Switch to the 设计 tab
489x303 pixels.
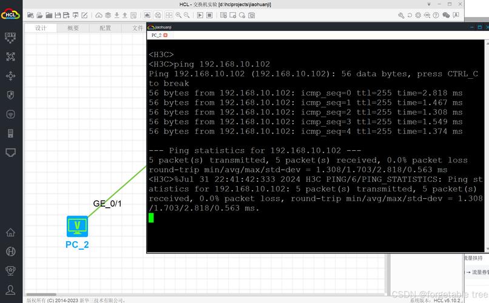coord(41,28)
